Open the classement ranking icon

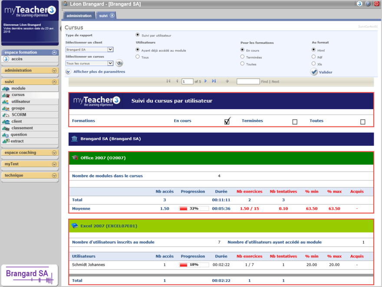click(6, 128)
